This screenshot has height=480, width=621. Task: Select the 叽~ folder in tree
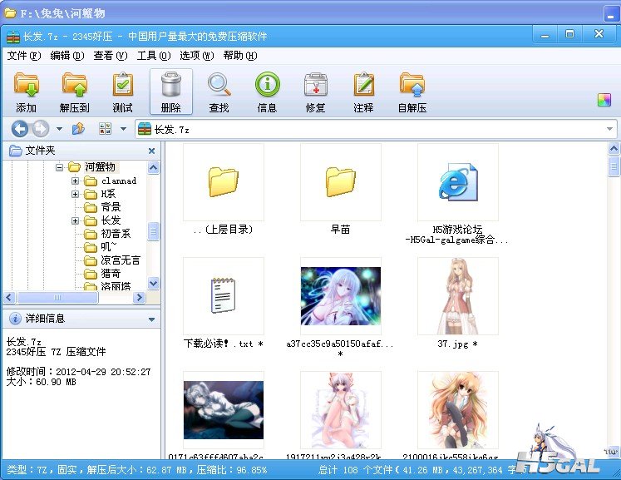pyautogui.click(x=109, y=247)
